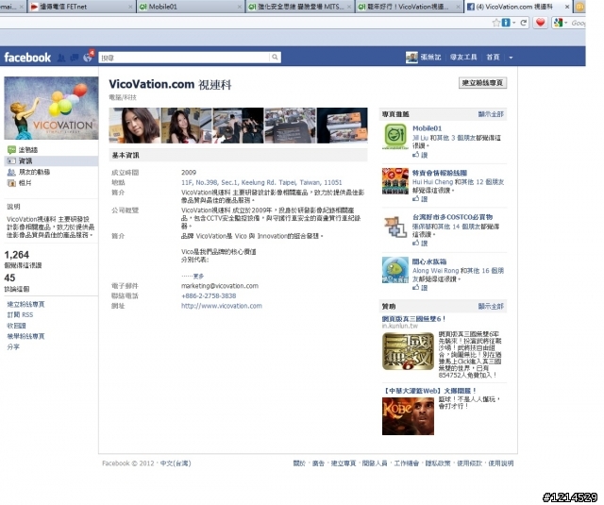Open fifth photo strip thumbnail
The width and height of the screenshot is (604, 505).
point(342,126)
